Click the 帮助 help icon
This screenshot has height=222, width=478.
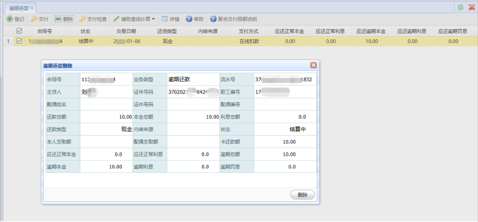coord(189,19)
